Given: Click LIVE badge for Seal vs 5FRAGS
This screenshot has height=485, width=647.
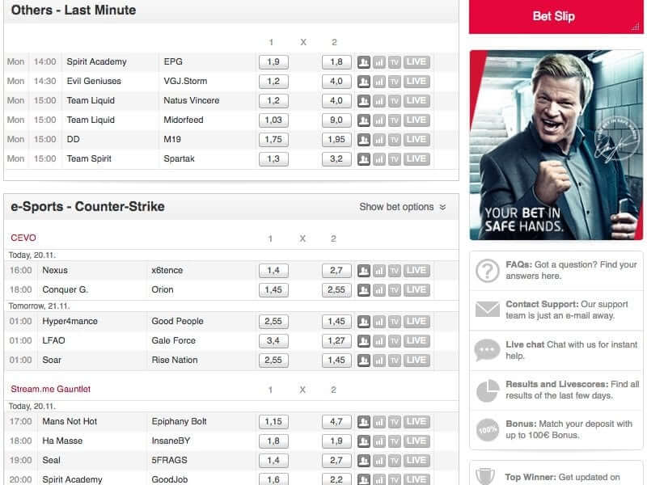Looking at the screenshot, I should coord(417,460).
